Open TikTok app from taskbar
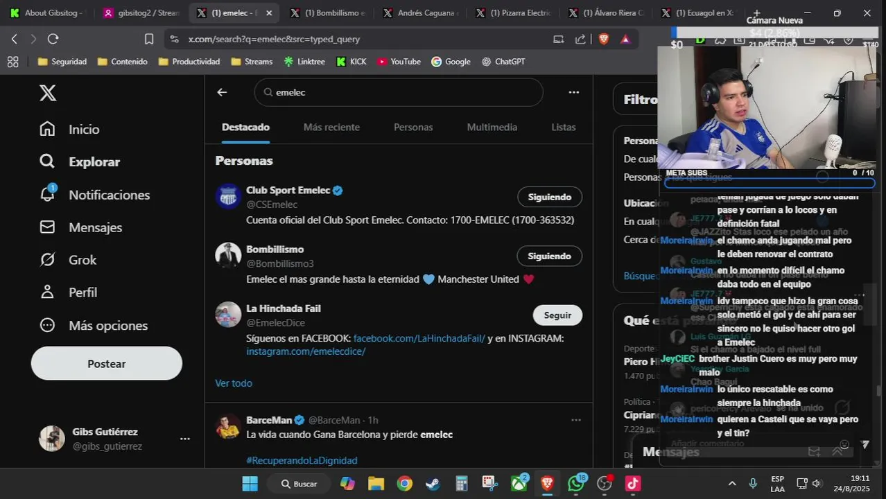The height and width of the screenshot is (499, 886). [632, 484]
